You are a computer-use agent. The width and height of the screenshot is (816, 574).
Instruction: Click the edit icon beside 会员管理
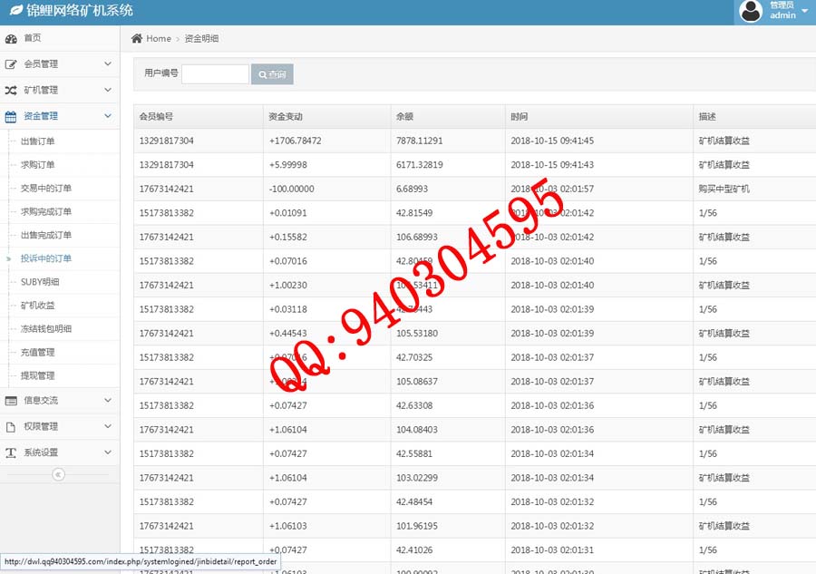click(x=11, y=64)
